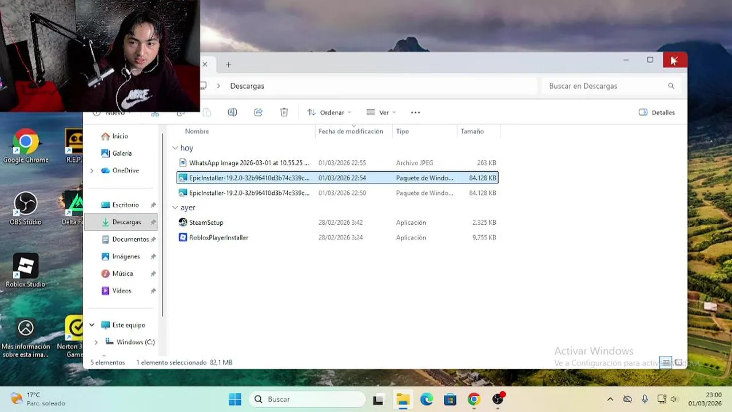Open the Roblox Studio desktop shortcut
Screen dimensions: 732x412
[26, 270]
